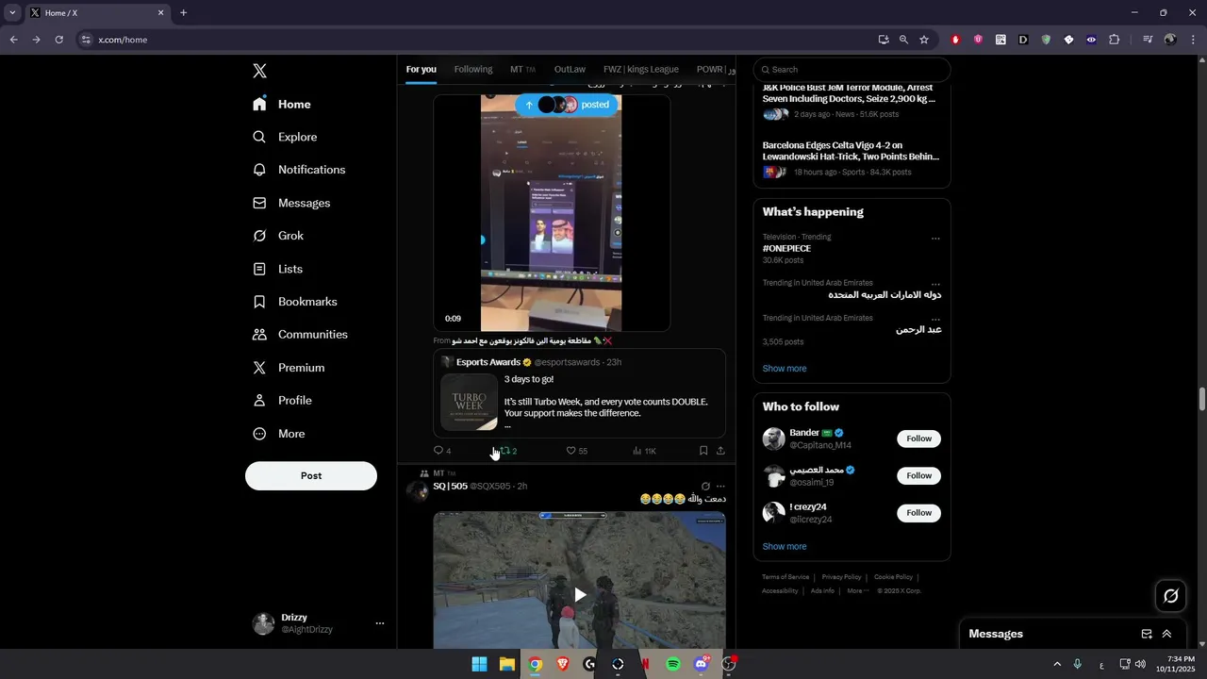Bookmark the Esports Awards quote post

coord(703,451)
